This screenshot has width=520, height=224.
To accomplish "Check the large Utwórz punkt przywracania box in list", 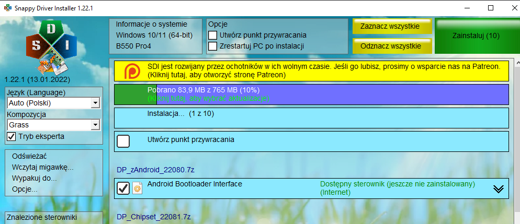I will 123,142.
